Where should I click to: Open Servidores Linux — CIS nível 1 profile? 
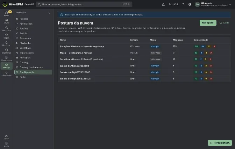81,59
